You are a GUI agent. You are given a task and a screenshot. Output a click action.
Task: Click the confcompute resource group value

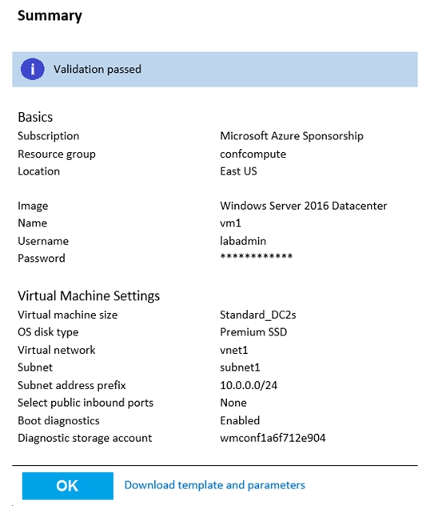[x=253, y=154]
